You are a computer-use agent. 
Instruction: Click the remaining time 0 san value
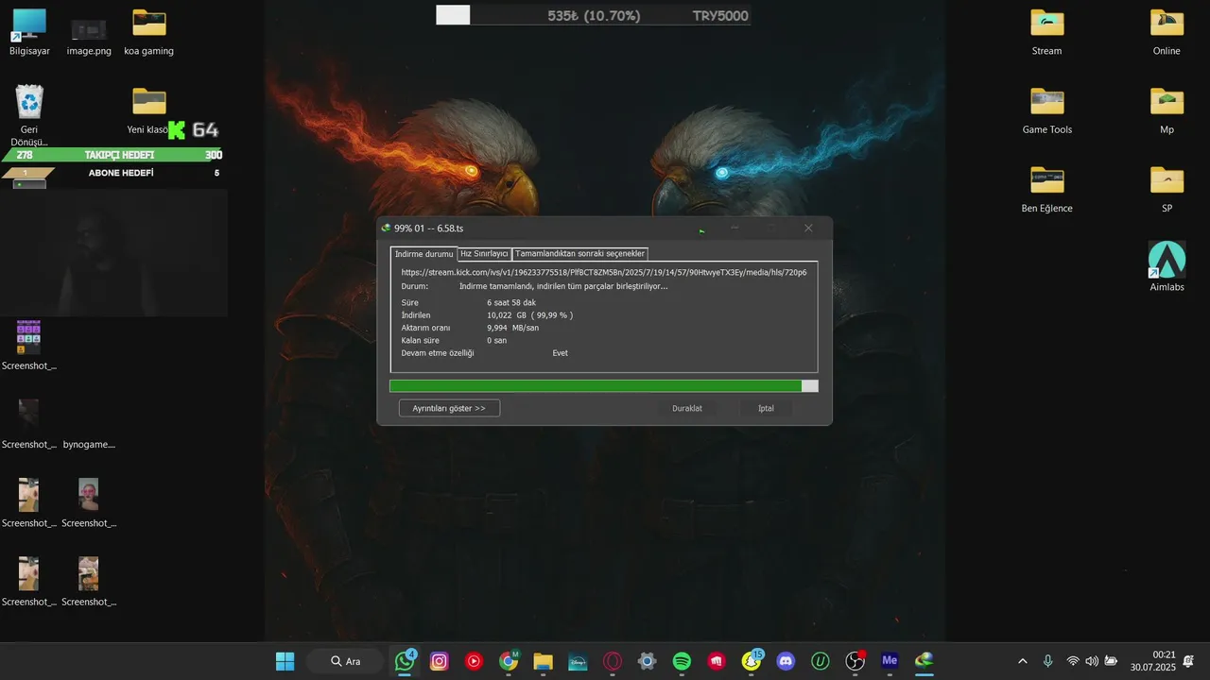[497, 340]
